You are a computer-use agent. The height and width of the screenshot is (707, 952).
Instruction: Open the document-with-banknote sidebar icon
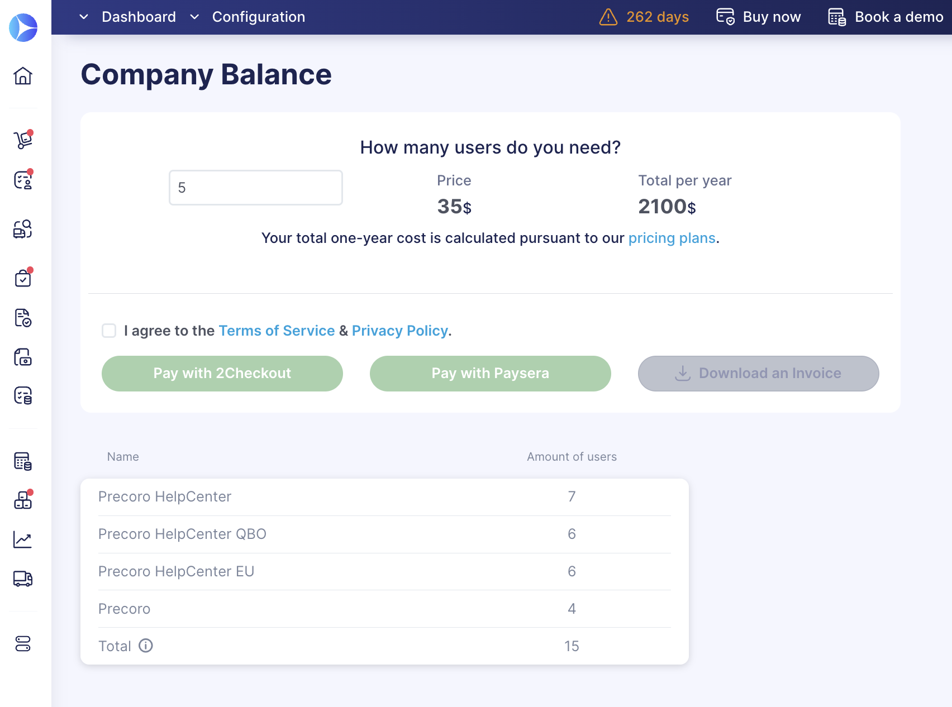click(23, 357)
